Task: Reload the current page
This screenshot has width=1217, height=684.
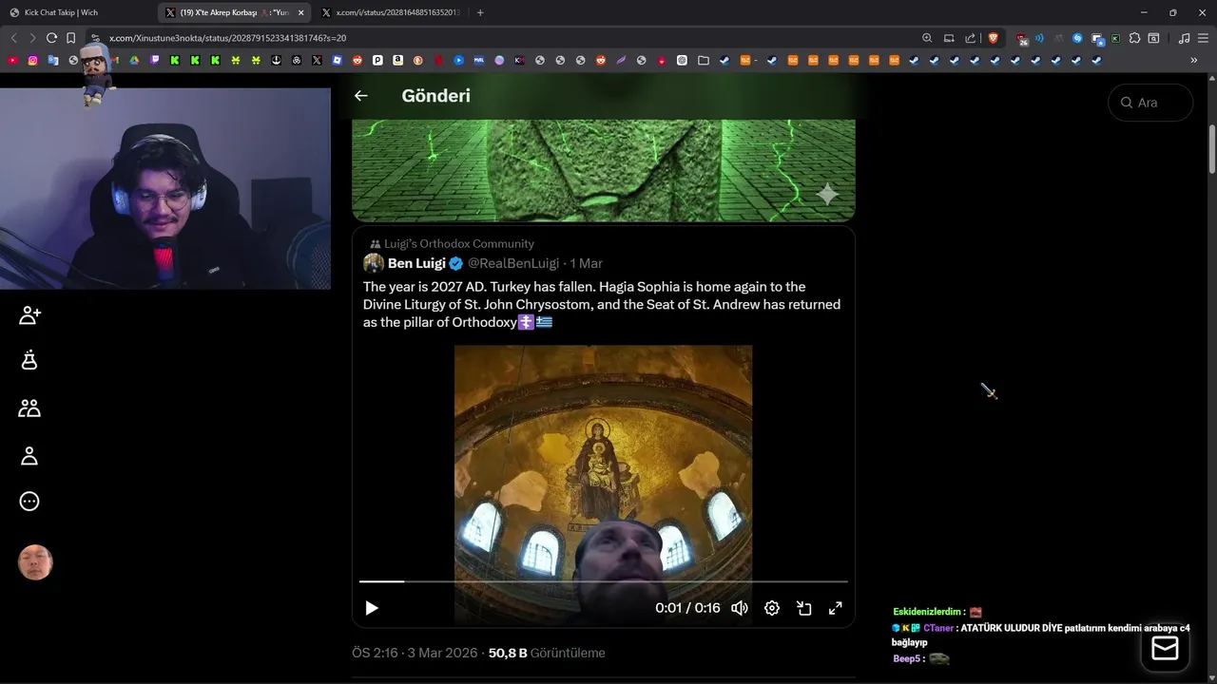Action: (51, 38)
